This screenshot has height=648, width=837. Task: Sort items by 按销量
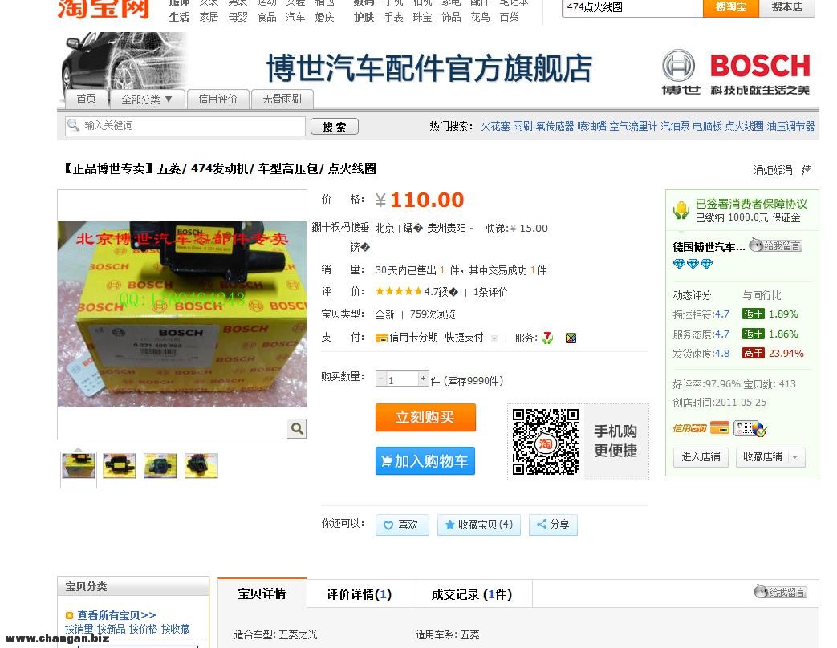(79, 630)
